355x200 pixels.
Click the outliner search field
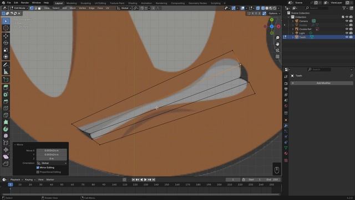point(317,8)
